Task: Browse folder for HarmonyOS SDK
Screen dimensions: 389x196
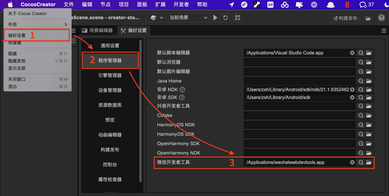Action: point(369,134)
